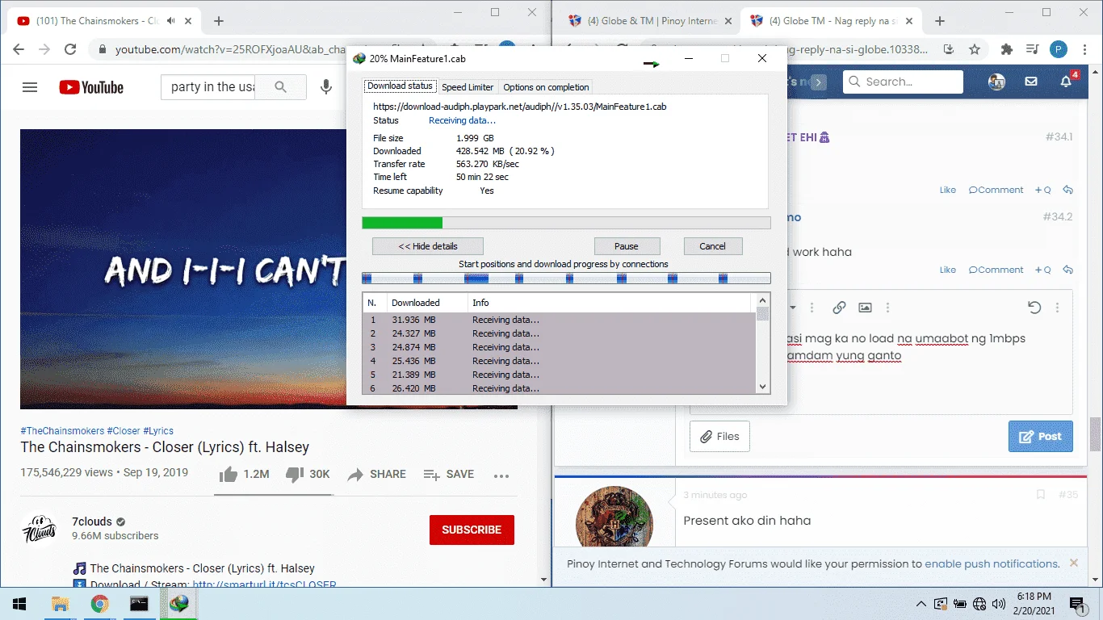Open Chrome profile P avatar
Image resolution: width=1103 pixels, height=620 pixels.
[x=1059, y=49]
